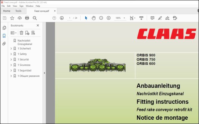This screenshot has width=199, height=124.
Task: Open the Help menu
Action: coord(38,6)
